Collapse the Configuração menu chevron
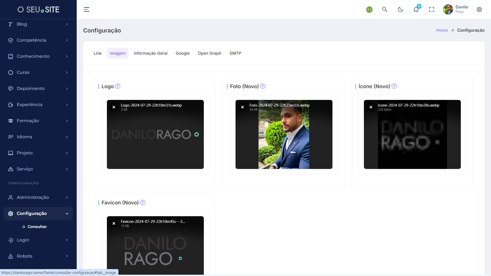Viewport: 491px width, 276px height. coord(67,213)
